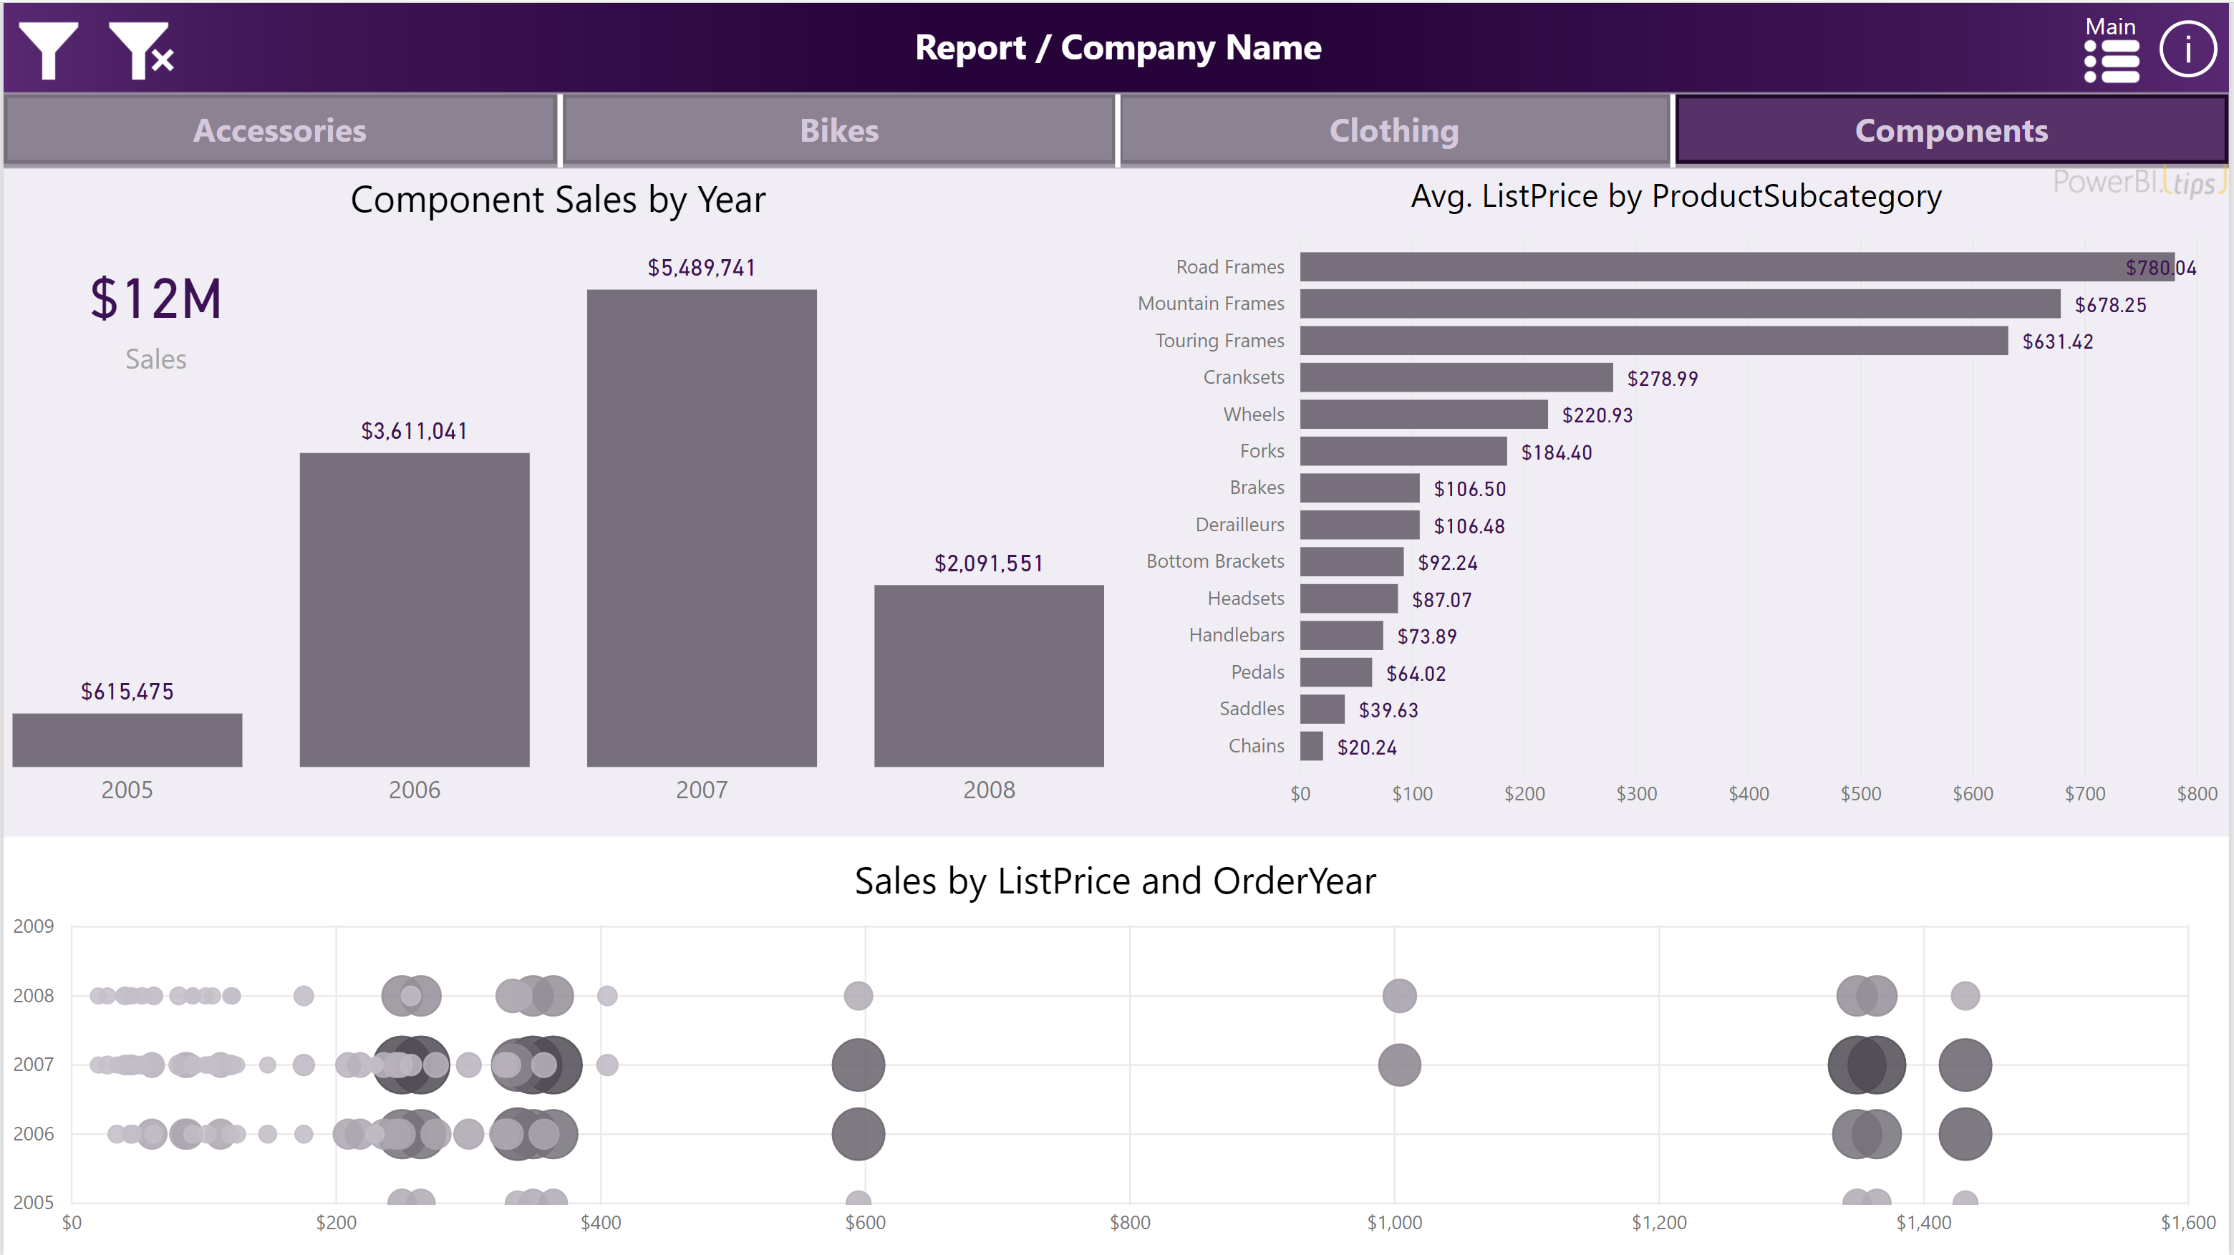Viewport: 2234px width, 1255px height.
Task: Switch to the Accessories tab
Action: coord(279,130)
